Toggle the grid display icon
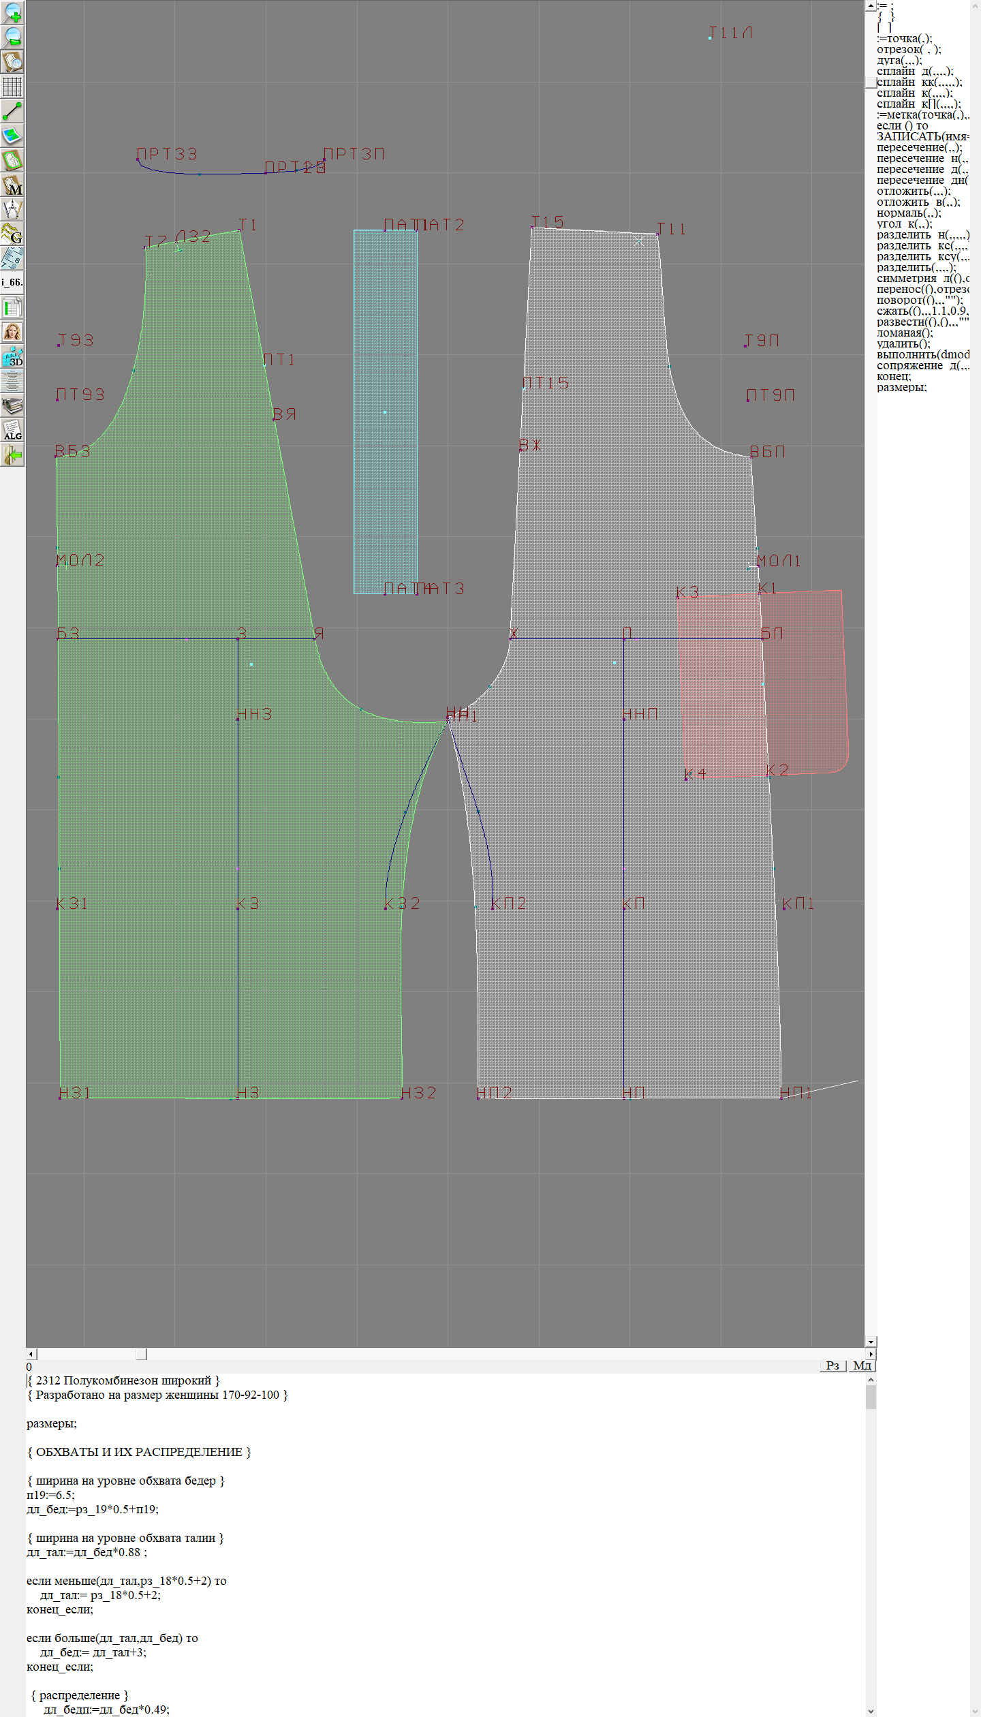The width and height of the screenshot is (981, 1717). click(12, 87)
